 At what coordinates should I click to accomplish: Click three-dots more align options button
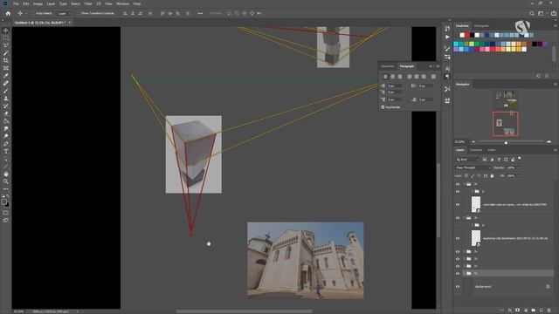pos(200,13)
